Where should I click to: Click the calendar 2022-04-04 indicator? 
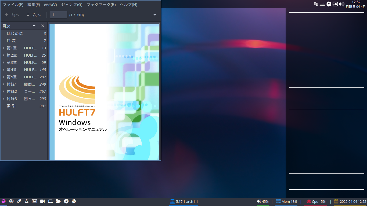coord(350,201)
